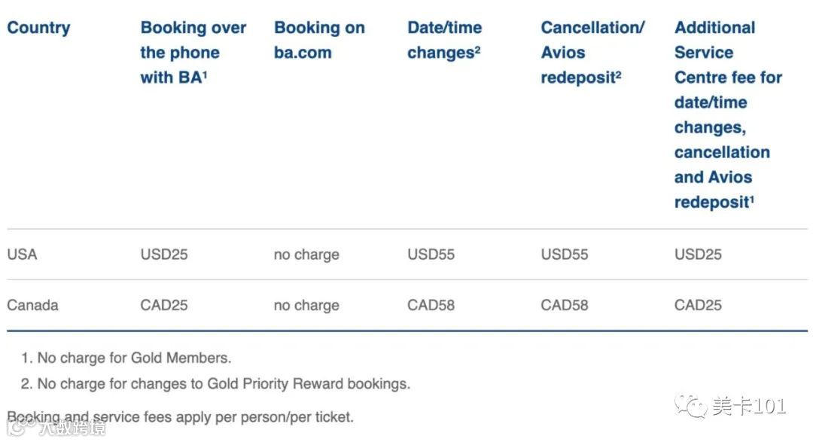Select the Country column header
Screen dimensions: 813x442
pos(38,28)
